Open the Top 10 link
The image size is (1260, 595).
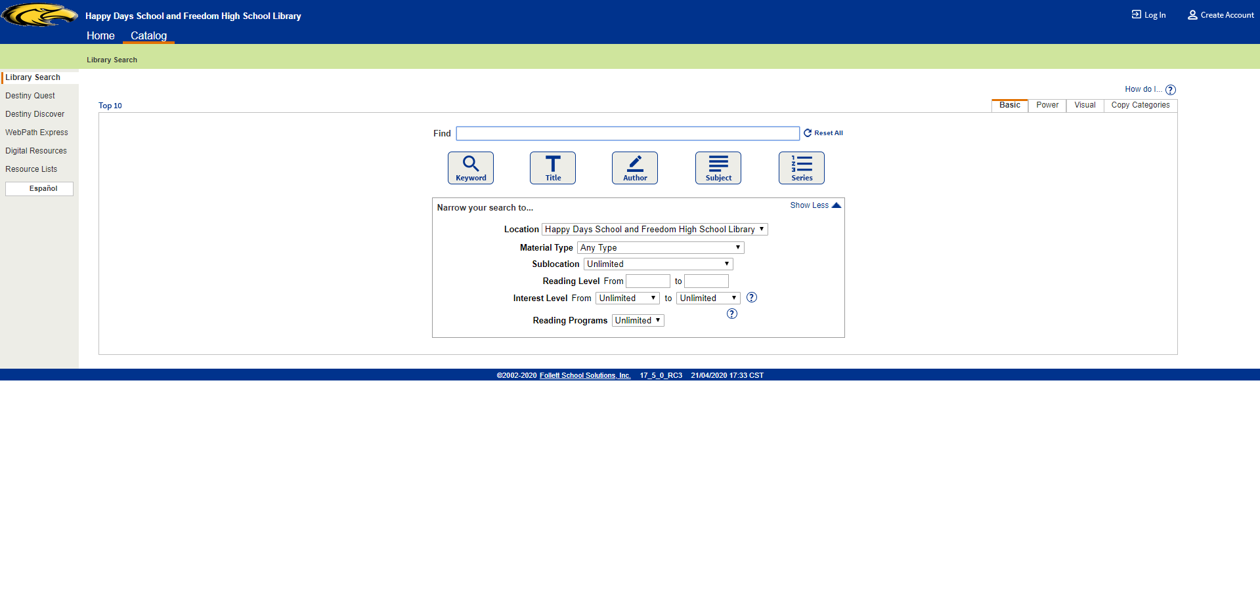pyautogui.click(x=110, y=106)
